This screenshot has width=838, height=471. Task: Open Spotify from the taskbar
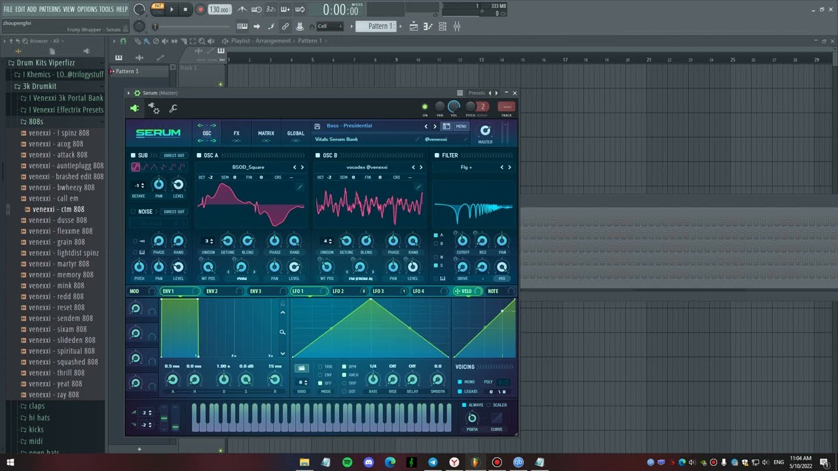[347, 462]
